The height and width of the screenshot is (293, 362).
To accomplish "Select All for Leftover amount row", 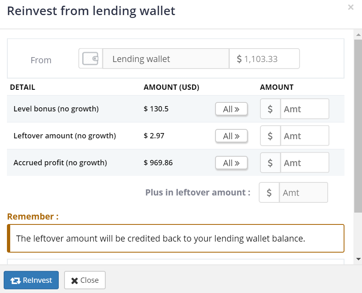I will pyautogui.click(x=231, y=136).
